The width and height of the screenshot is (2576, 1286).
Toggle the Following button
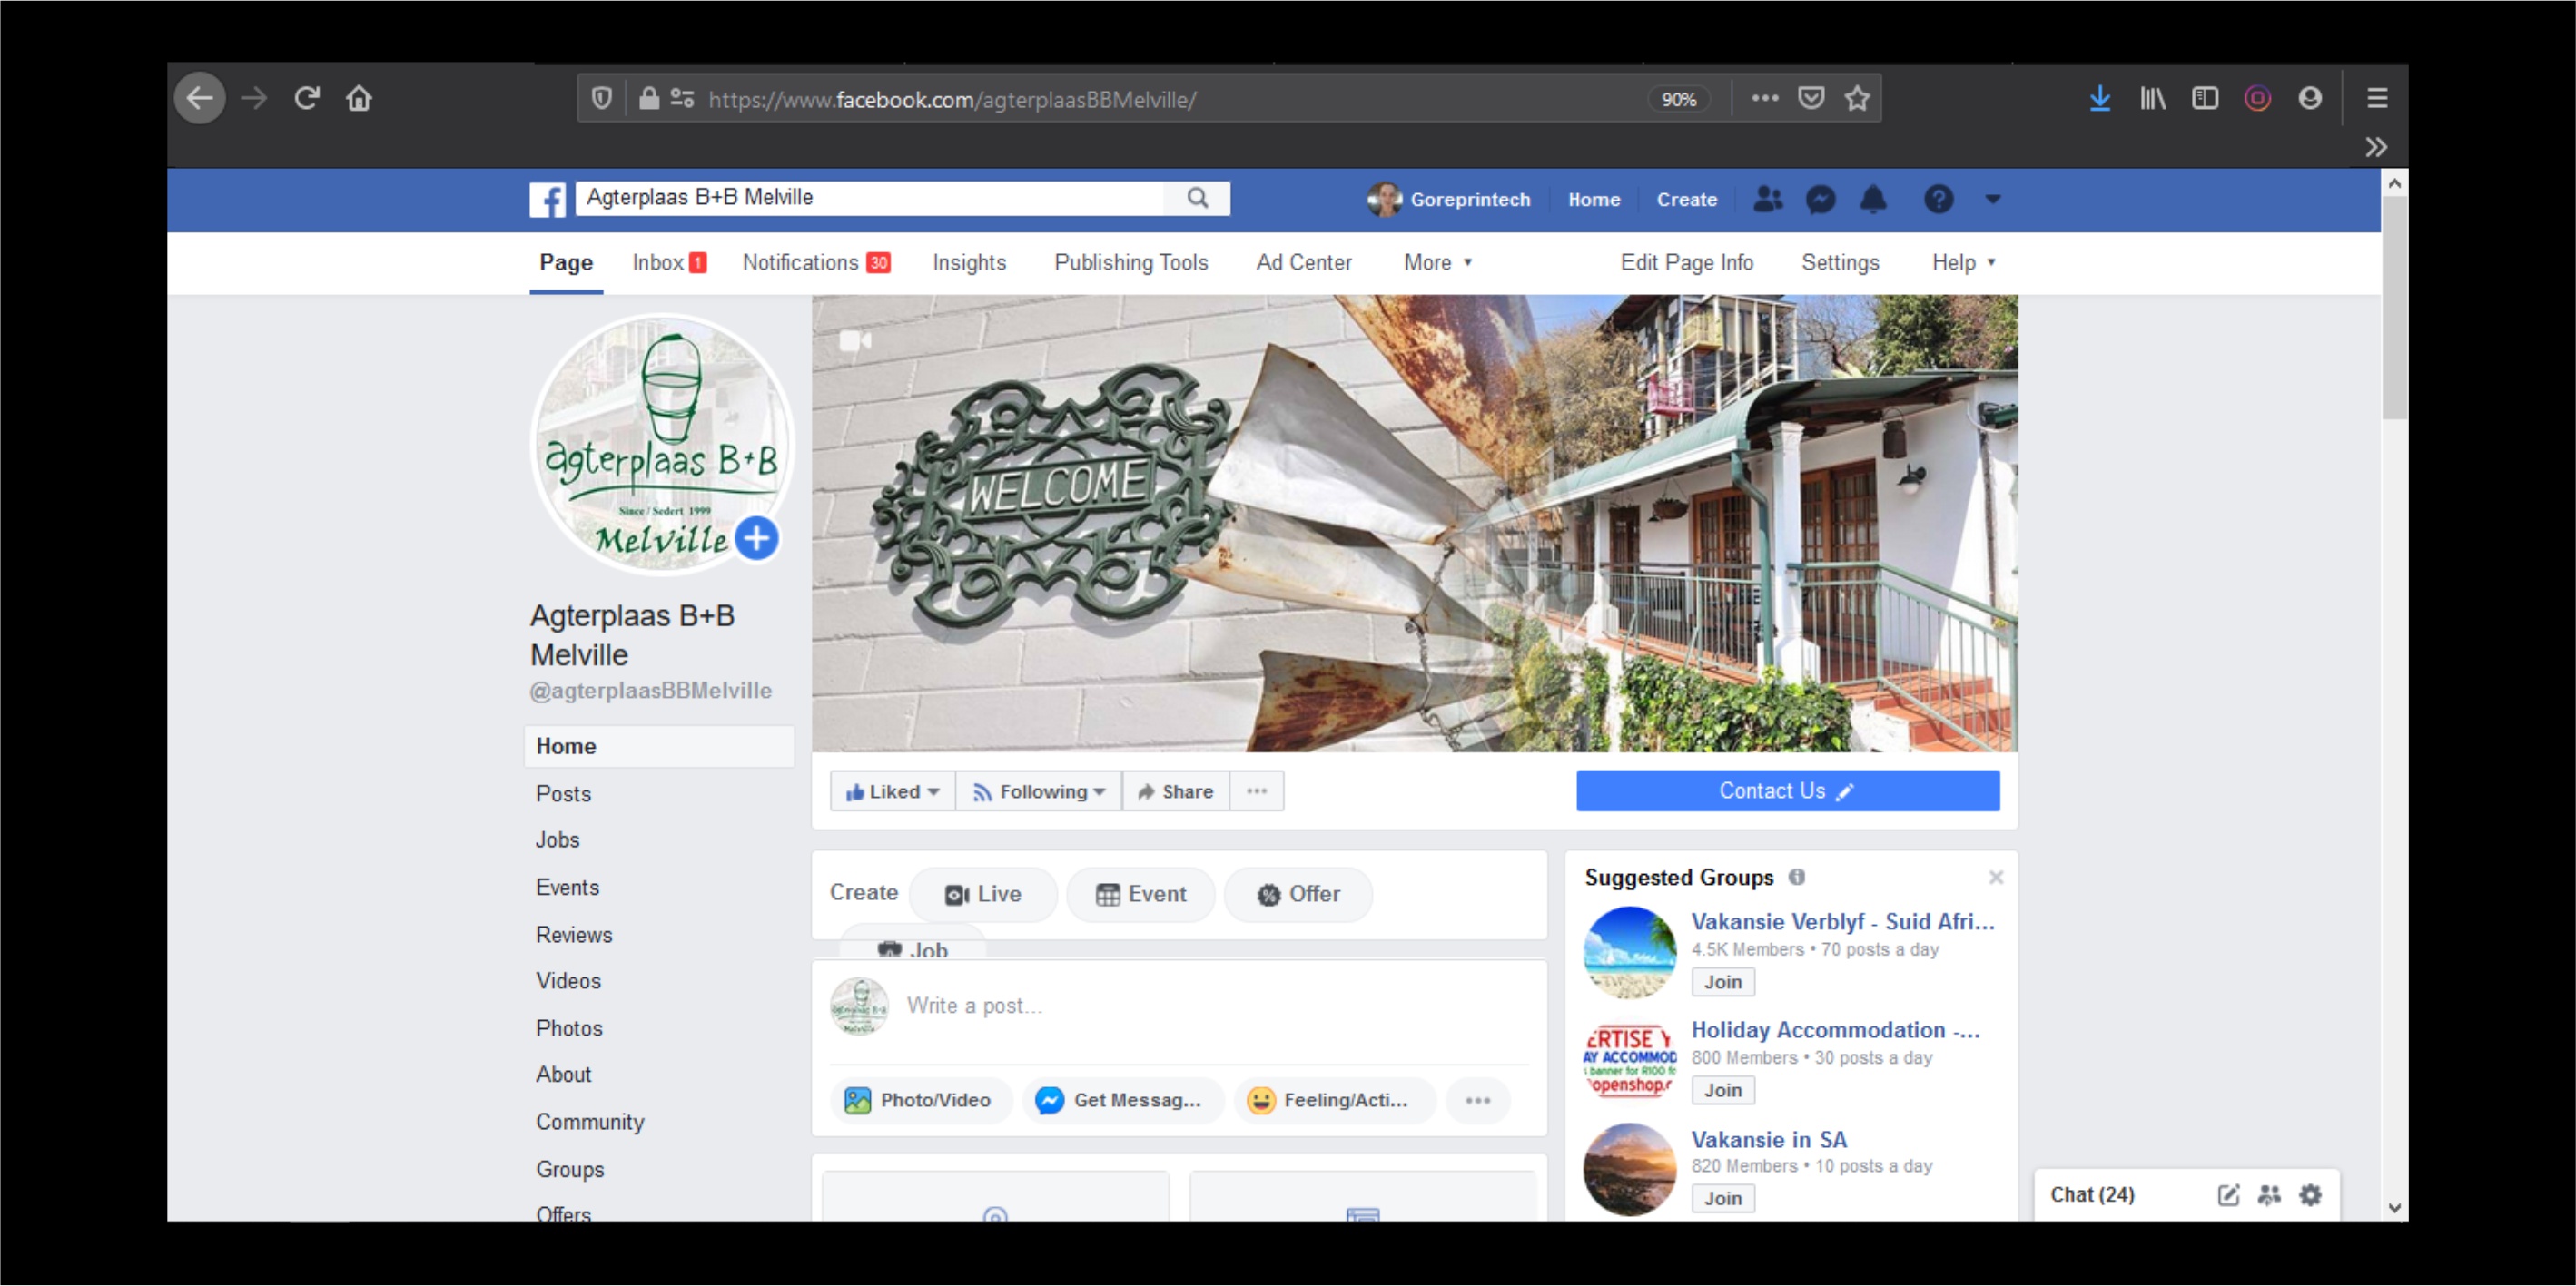tap(1038, 791)
